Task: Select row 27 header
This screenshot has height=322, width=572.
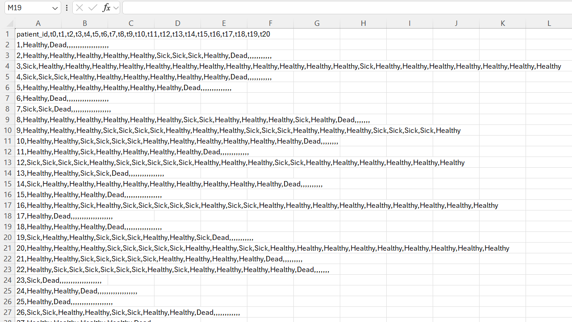Action: click(x=8, y=312)
